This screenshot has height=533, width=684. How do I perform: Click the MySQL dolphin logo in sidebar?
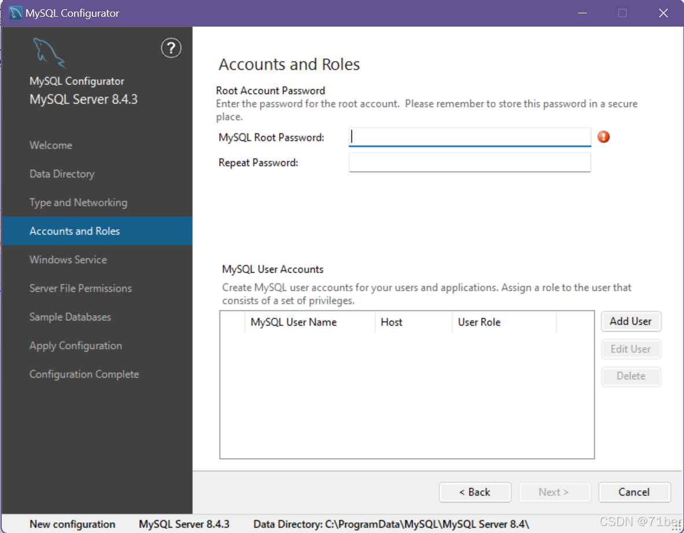pyautogui.click(x=49, y=53)
